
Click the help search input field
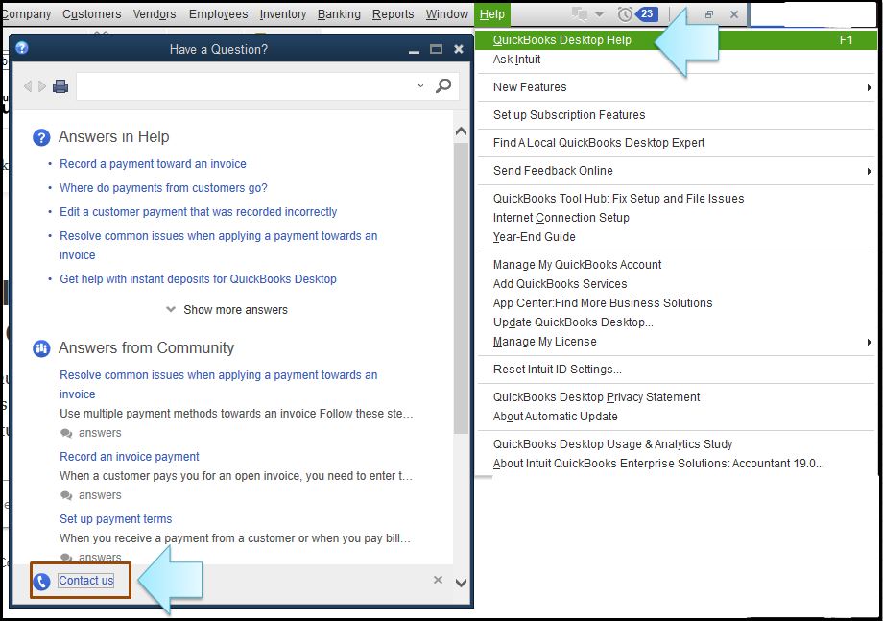[x=245, y=86]
